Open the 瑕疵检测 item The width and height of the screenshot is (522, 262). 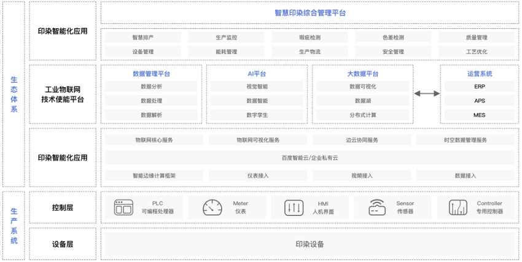[310, 37]
